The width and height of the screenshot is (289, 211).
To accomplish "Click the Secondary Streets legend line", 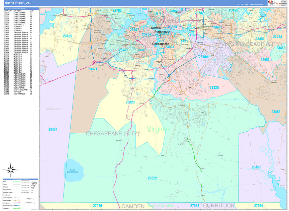I will coord(16,192).
